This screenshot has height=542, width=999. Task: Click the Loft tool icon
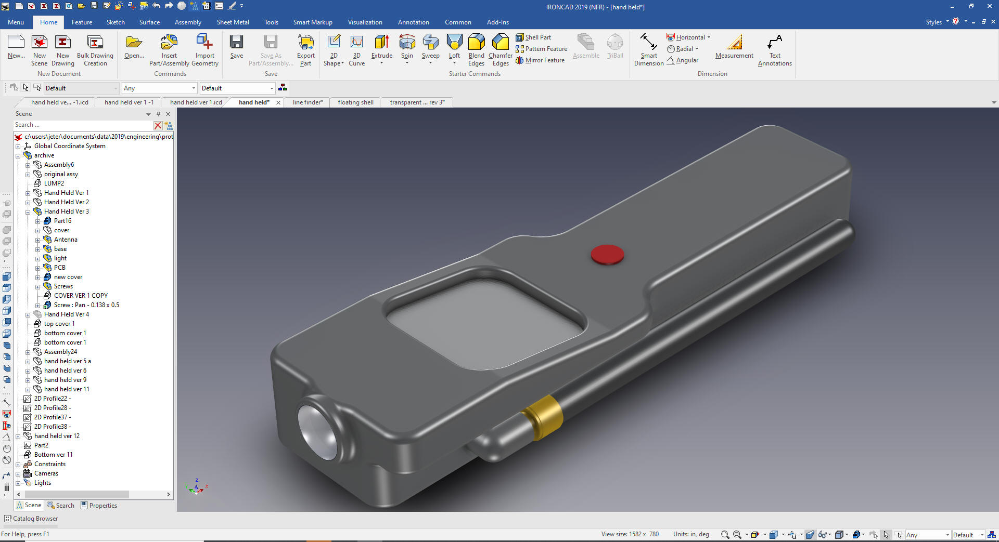[454, 43]
